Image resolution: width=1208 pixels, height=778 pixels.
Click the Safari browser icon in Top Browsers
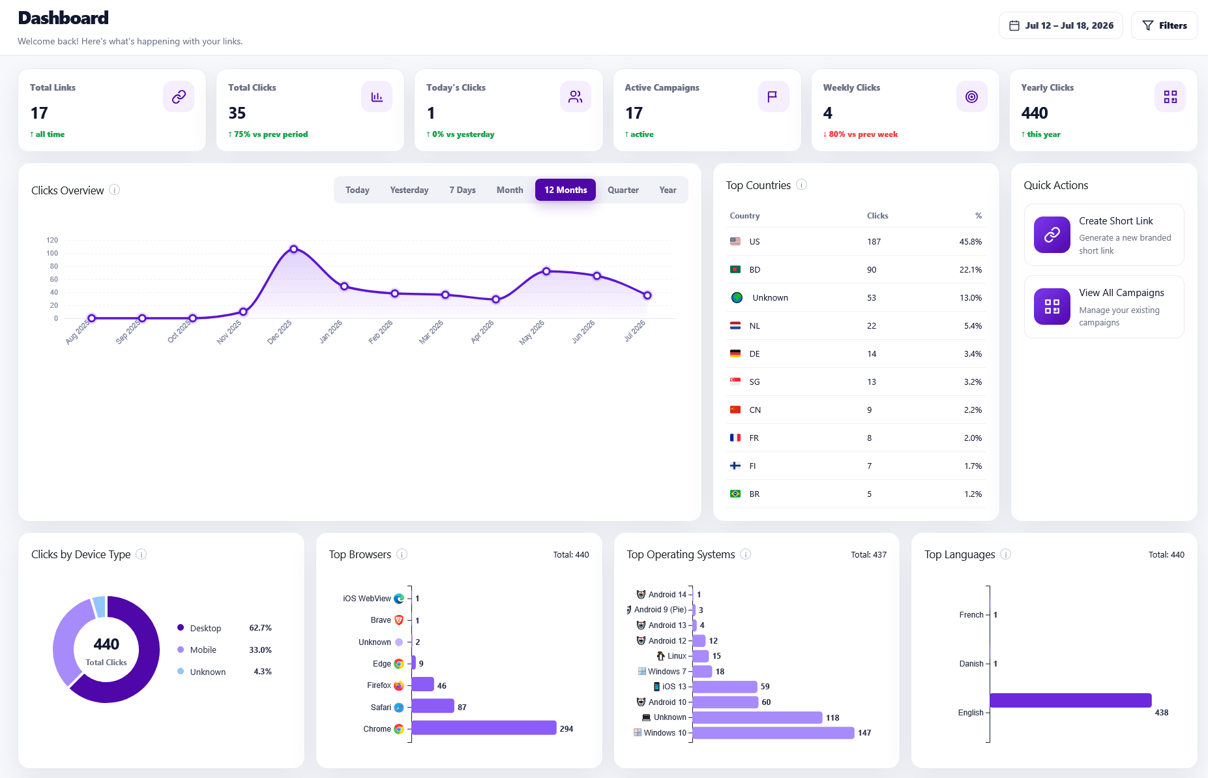(x=399, y=708)
